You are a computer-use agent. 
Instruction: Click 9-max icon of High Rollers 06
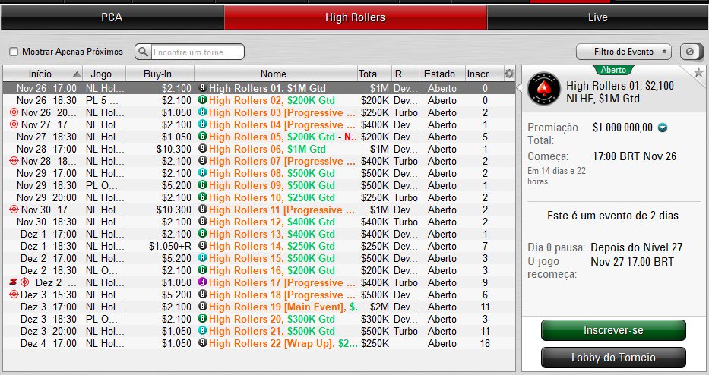pos(203,149)
